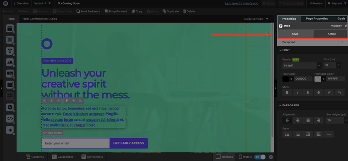Select the Video widget in the sidebar
This screenshot has height=161, width=348.
[x=10, y=107]
